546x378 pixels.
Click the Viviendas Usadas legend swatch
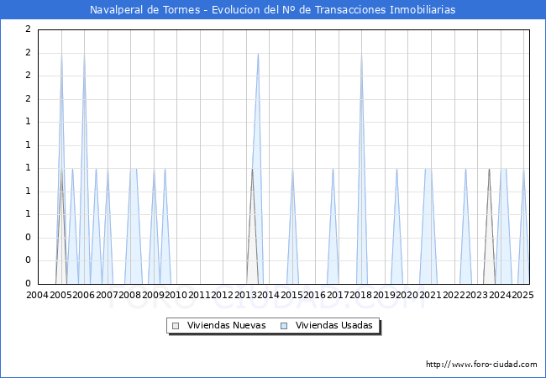pyautogui.click(x=284, y=326)
